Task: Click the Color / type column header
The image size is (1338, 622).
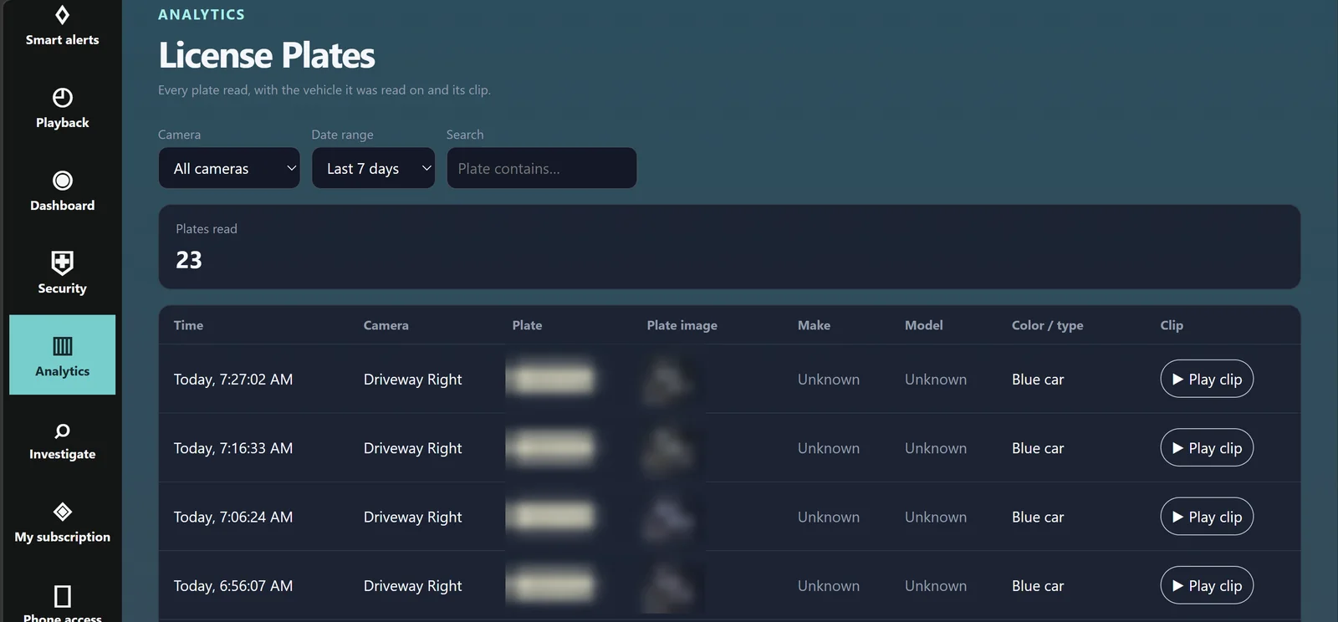Action: [1047, 325]
